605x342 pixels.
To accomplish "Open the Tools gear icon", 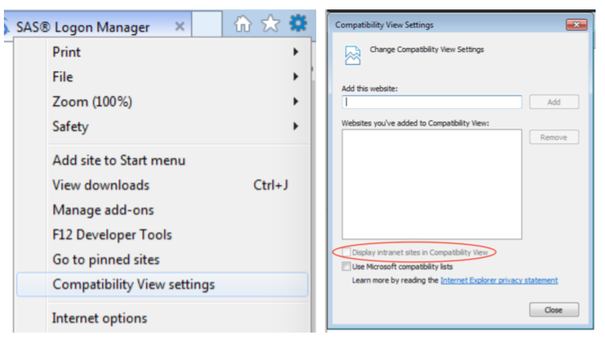I will point(297,25).
